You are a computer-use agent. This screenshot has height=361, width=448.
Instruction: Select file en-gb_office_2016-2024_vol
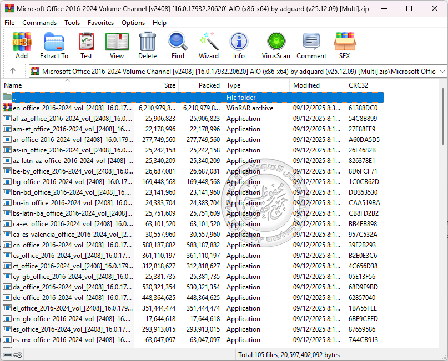pos(72,319)
